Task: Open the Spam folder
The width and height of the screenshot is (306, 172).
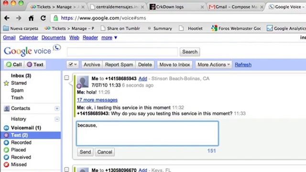Action: pyautogui.click(x=17, y=90)
